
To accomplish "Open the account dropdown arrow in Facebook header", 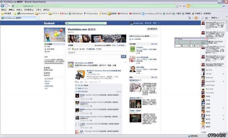I will (159, 23).
